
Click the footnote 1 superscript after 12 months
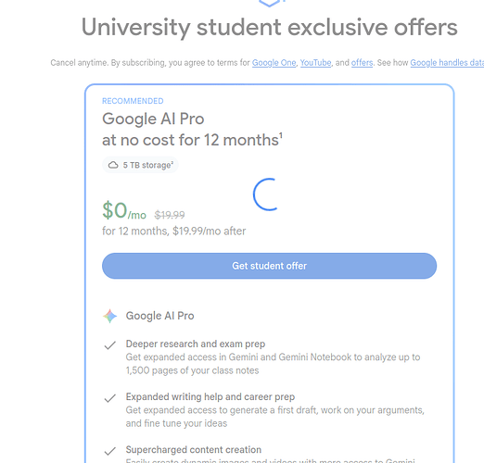point(281,135)
